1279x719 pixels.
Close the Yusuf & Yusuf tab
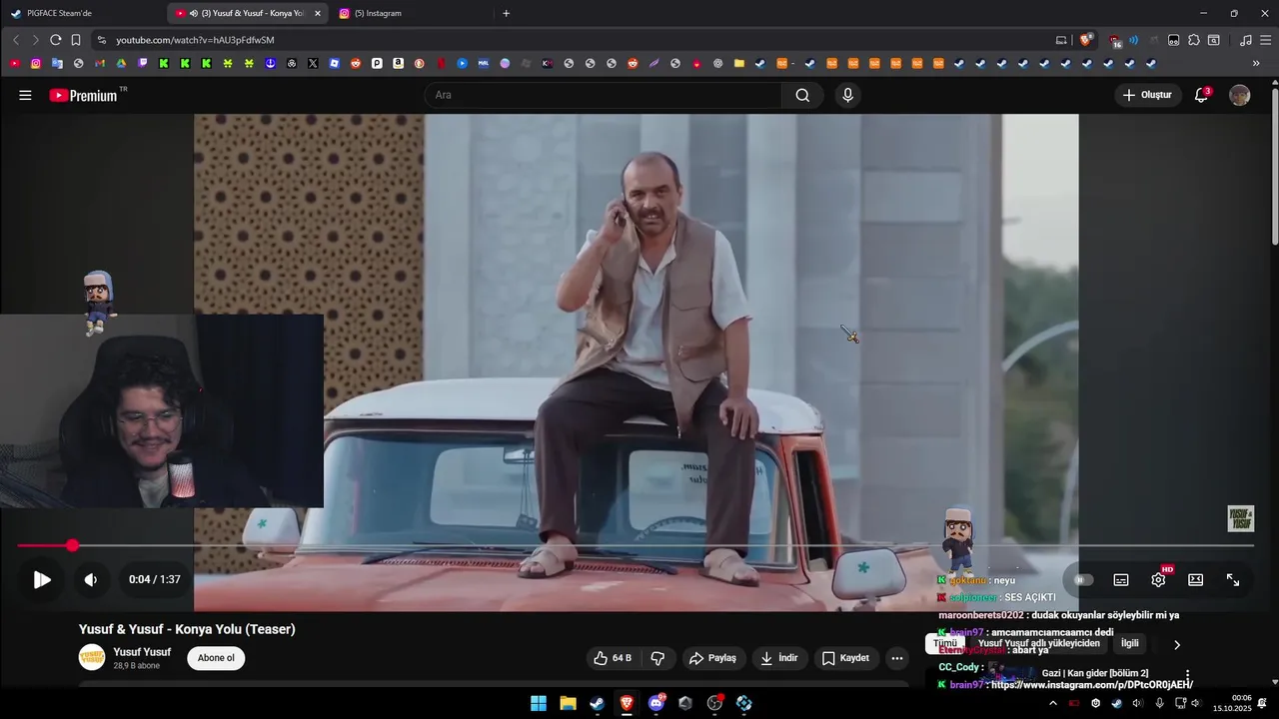[318, 13]
